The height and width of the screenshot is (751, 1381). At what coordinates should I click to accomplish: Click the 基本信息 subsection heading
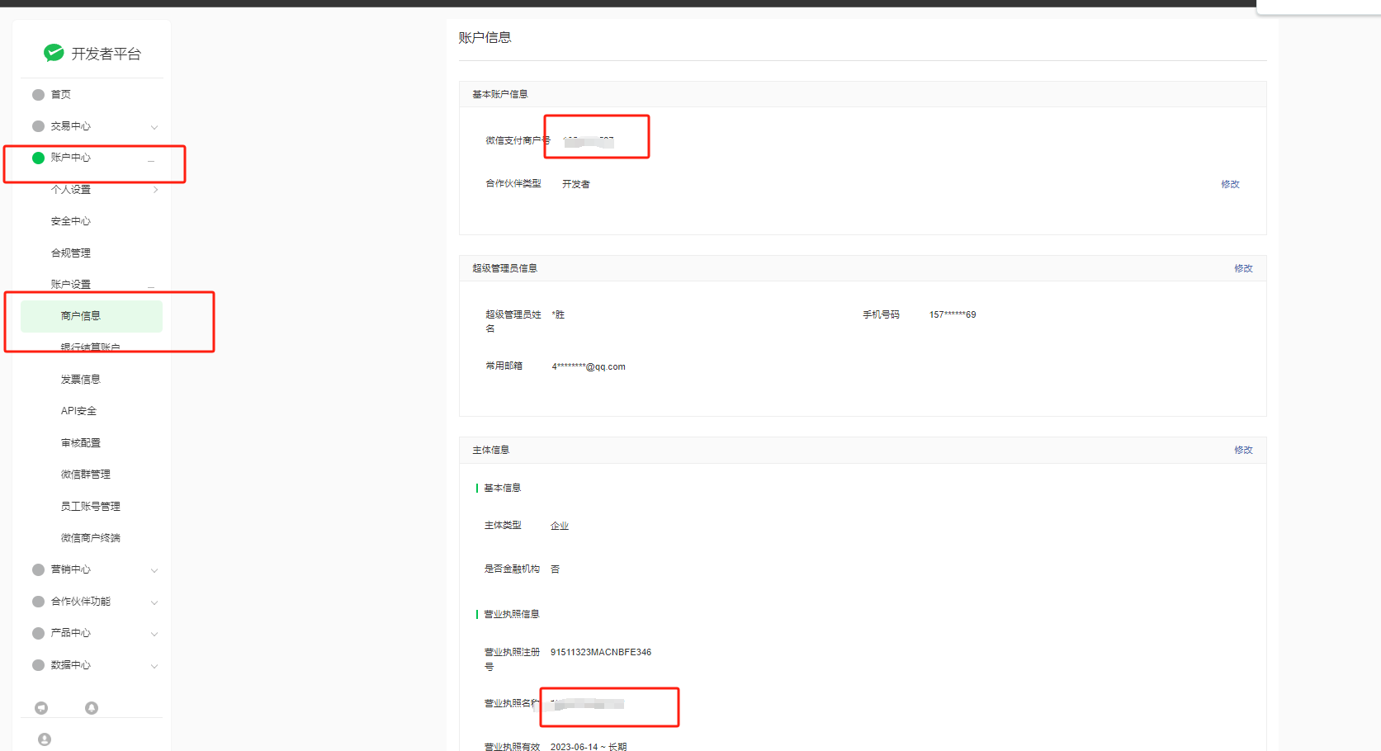502,488
